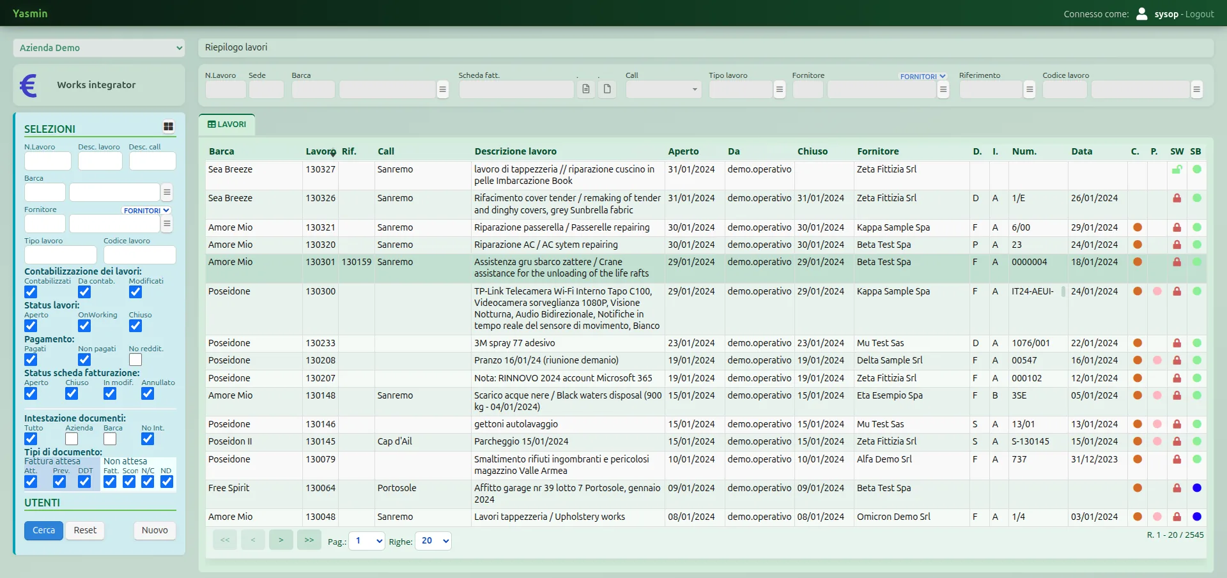Click the document icon next to Scheda fatt.
This screenshot has width=1227, height=578.
(586, 89)
